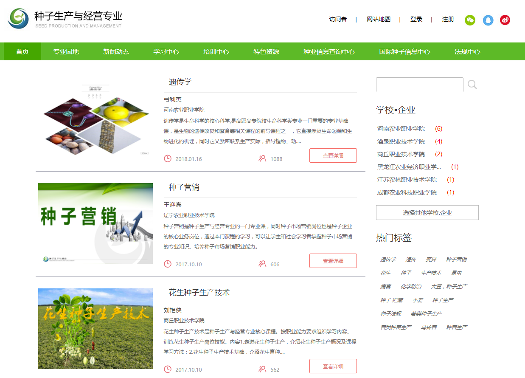Select the 马铃薯 hot tag

429,327
